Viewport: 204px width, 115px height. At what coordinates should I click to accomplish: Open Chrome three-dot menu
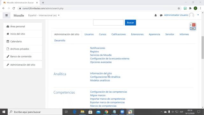pyautogui.click(x=200, y=8)
